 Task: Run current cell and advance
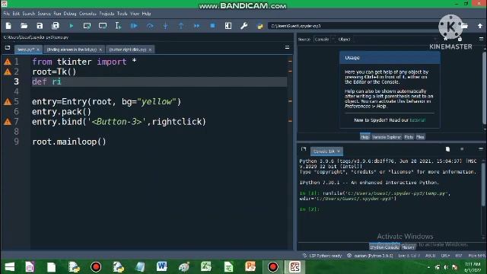tap(103, 26)
